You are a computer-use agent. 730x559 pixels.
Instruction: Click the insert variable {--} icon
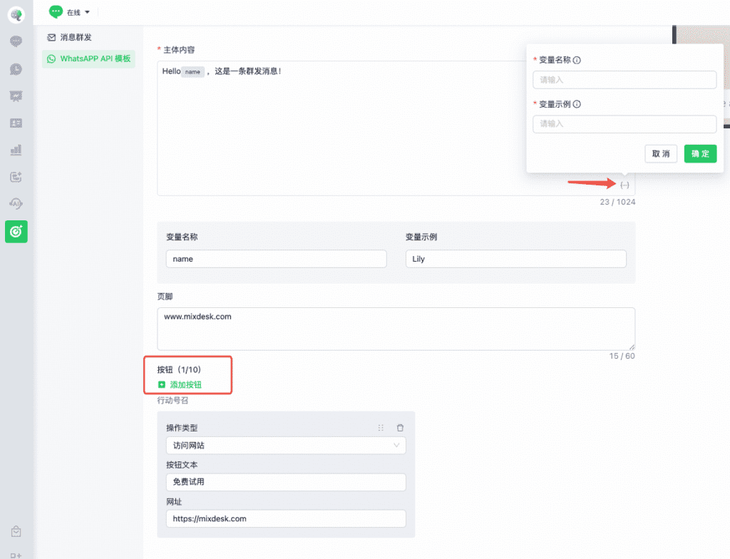(624, 185)
